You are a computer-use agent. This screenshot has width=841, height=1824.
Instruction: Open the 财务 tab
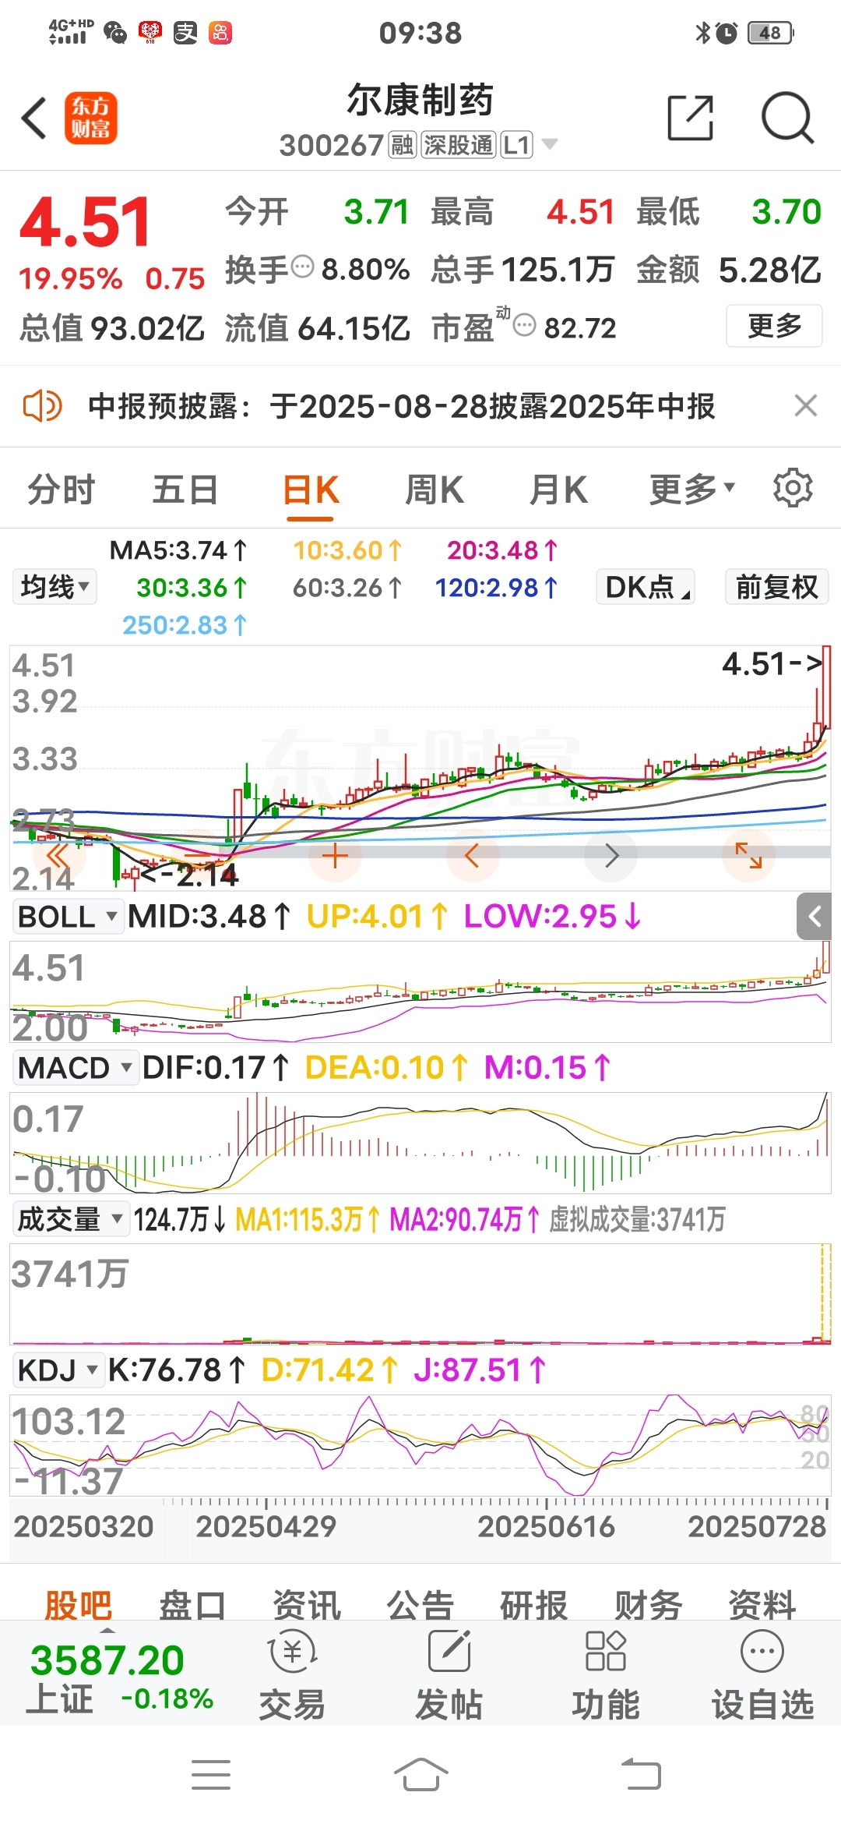[648, 1604]
